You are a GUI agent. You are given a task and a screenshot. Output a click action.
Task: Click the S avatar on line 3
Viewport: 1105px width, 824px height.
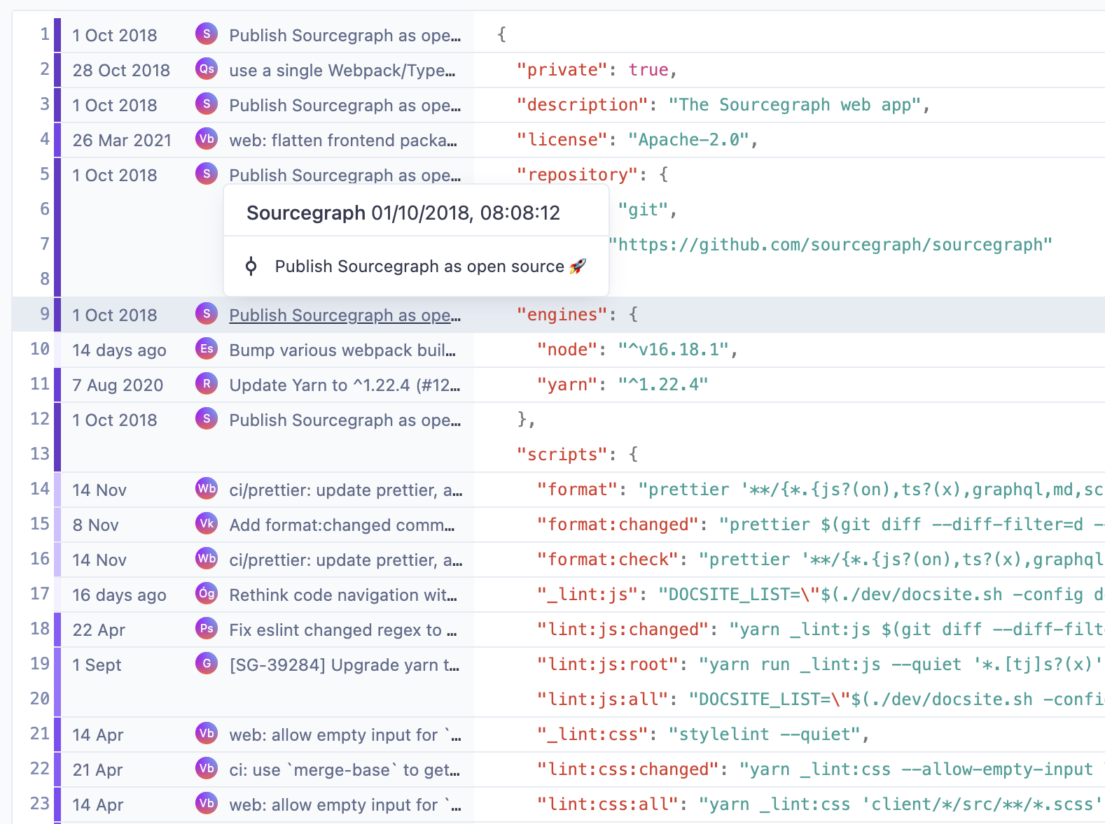[207, 104]
